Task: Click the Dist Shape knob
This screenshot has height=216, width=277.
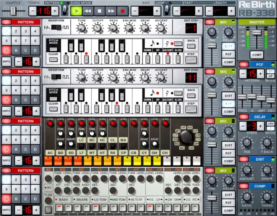Action: [267, 170]
